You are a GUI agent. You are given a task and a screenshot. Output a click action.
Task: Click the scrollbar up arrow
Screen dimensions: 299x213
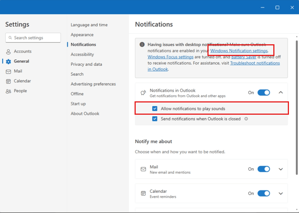click(x=296, y=36)
